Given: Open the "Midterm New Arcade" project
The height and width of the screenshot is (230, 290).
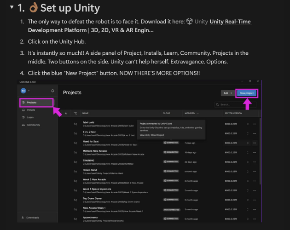Looking at the screenshot, I should (x=95, y=151).
